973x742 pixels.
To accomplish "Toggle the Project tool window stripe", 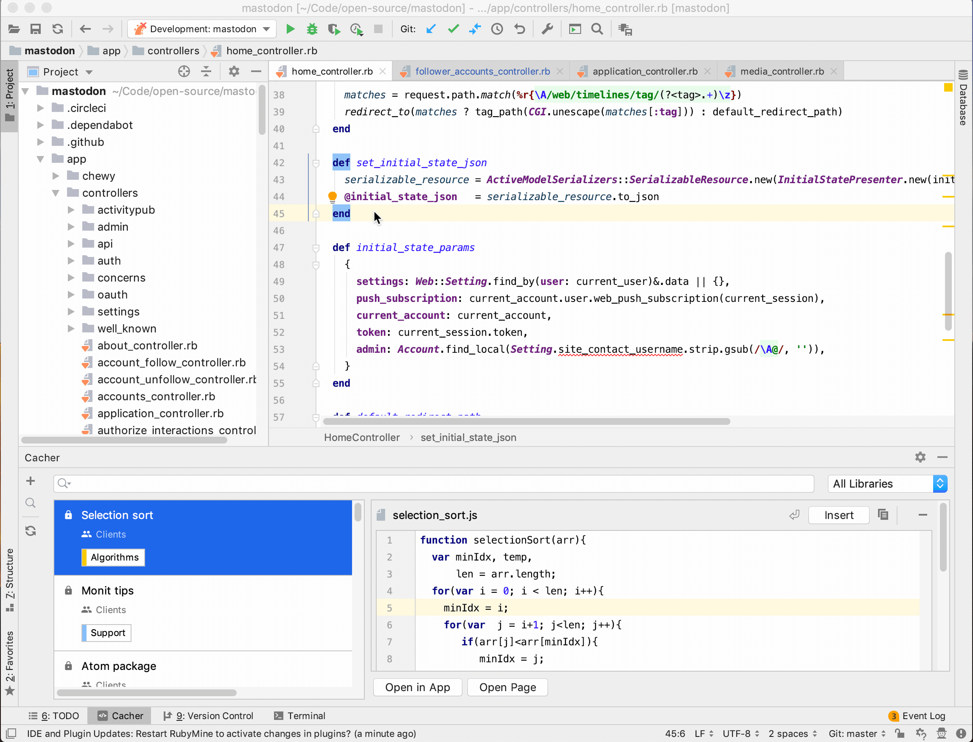I will (x=9, y=95).
